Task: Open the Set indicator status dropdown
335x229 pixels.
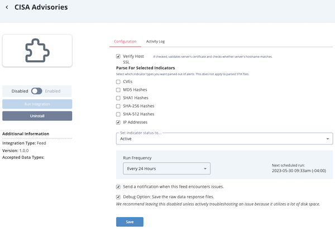Action: click(x=224, y=139)
